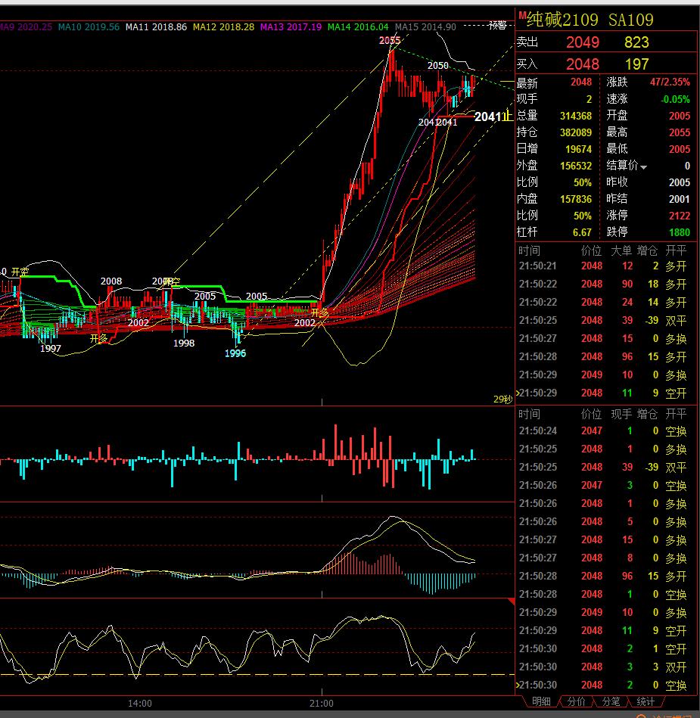Click the bid volume 197
This screenshot has width=700, height=718.
click(x=636, y=64)
